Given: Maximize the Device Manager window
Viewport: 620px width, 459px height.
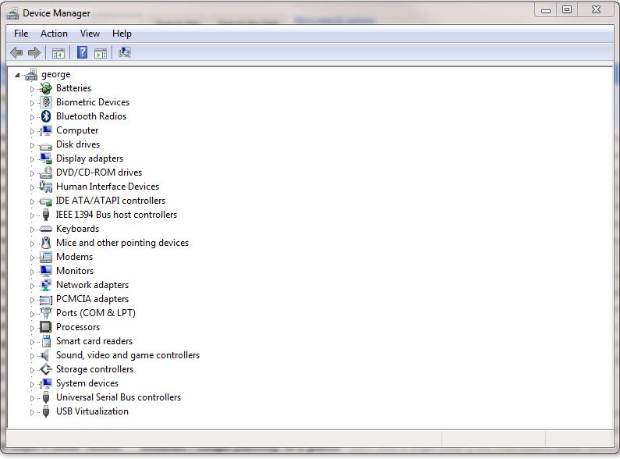Looking at the screenshot, I should (x=567, y=9).
